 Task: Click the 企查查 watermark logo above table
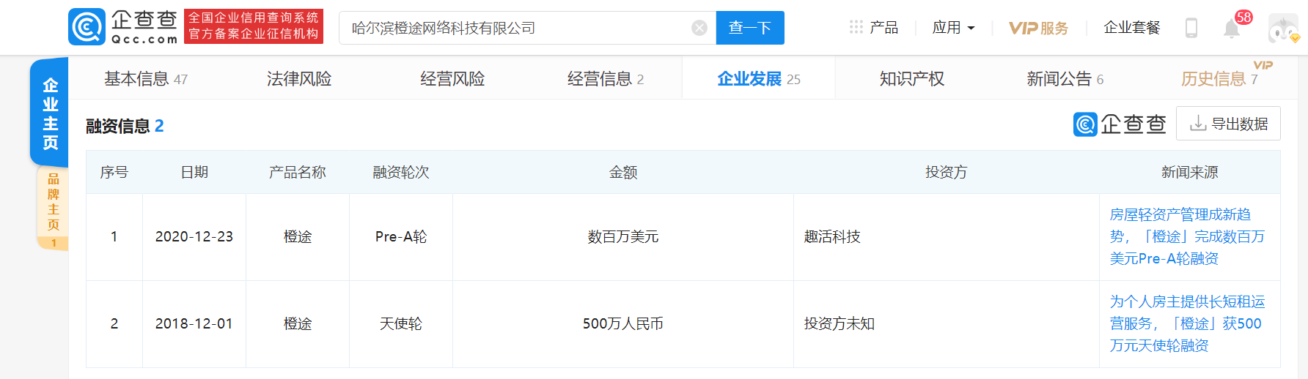(x=1120, y=124)
